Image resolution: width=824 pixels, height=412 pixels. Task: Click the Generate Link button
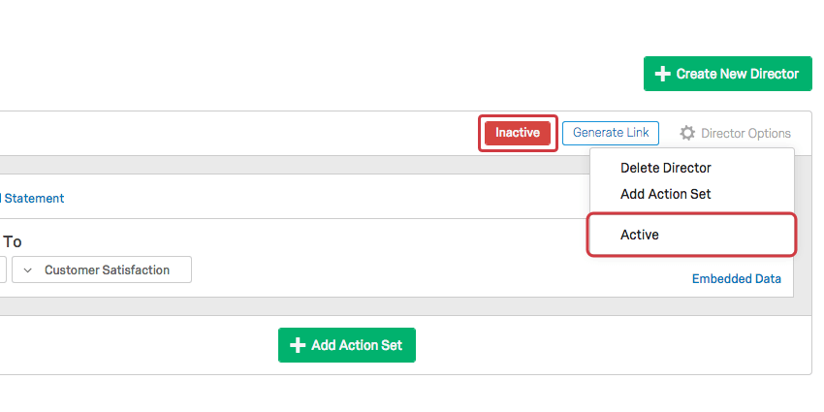coord(611,133)
